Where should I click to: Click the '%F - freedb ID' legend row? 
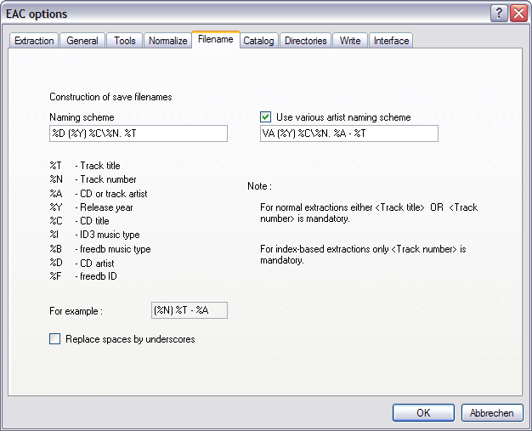coord(83,276)
